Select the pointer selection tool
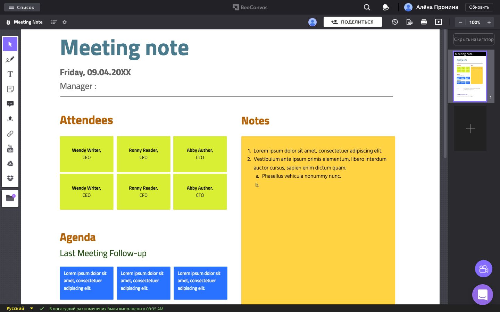Screen dimensions: 500x312 (x=10, y=44)
